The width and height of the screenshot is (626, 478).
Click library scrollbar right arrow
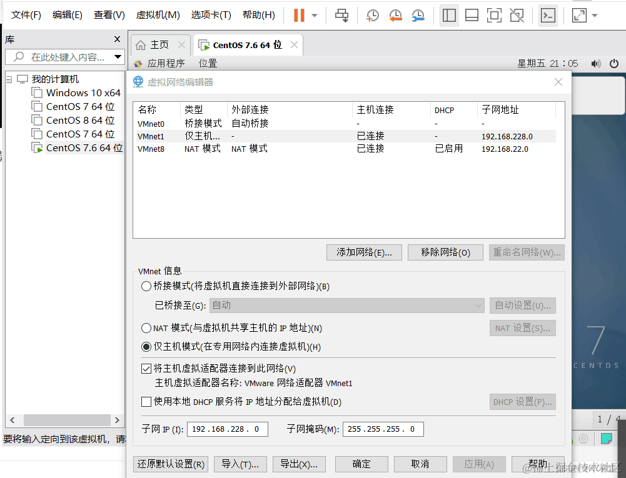click(117, 420)
